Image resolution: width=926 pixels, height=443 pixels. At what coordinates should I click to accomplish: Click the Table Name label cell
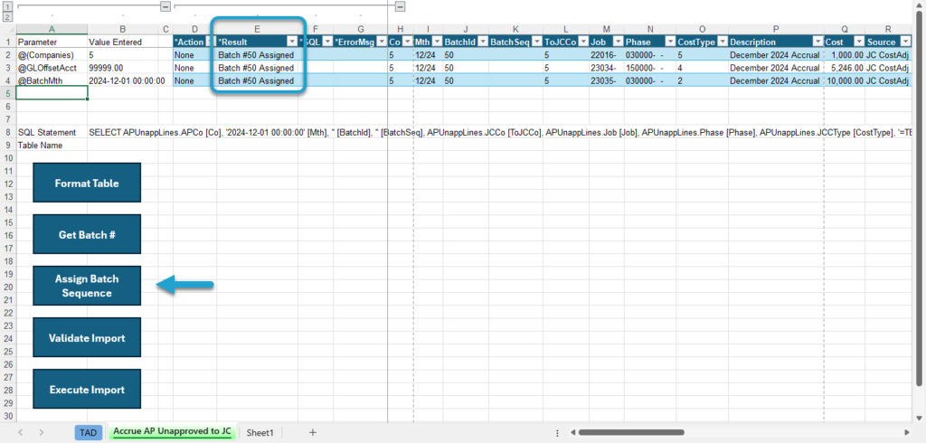[x=52, y=145]
